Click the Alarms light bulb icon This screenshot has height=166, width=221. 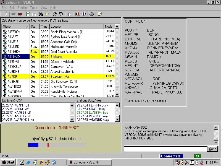click(47, 14)
